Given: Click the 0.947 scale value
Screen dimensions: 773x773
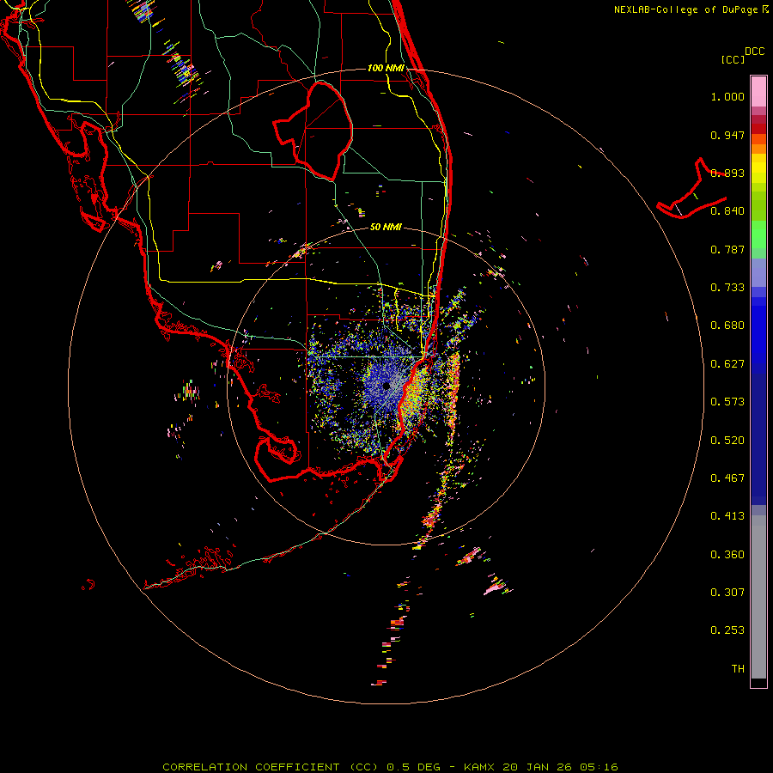Looking at the screenshot, I should 727,135.
